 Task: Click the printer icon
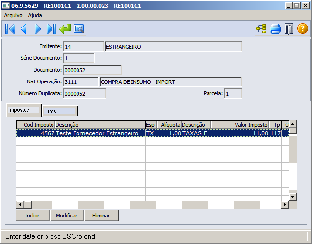275,29
